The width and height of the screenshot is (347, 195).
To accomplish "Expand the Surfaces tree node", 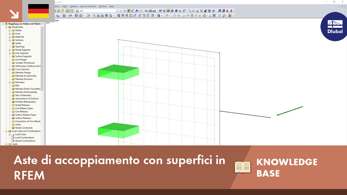I will 10,40.
